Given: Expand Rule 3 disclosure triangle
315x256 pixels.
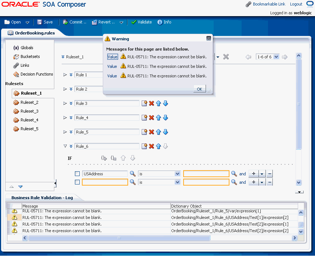Looking at the screenshot, I should tap(65, 103).
